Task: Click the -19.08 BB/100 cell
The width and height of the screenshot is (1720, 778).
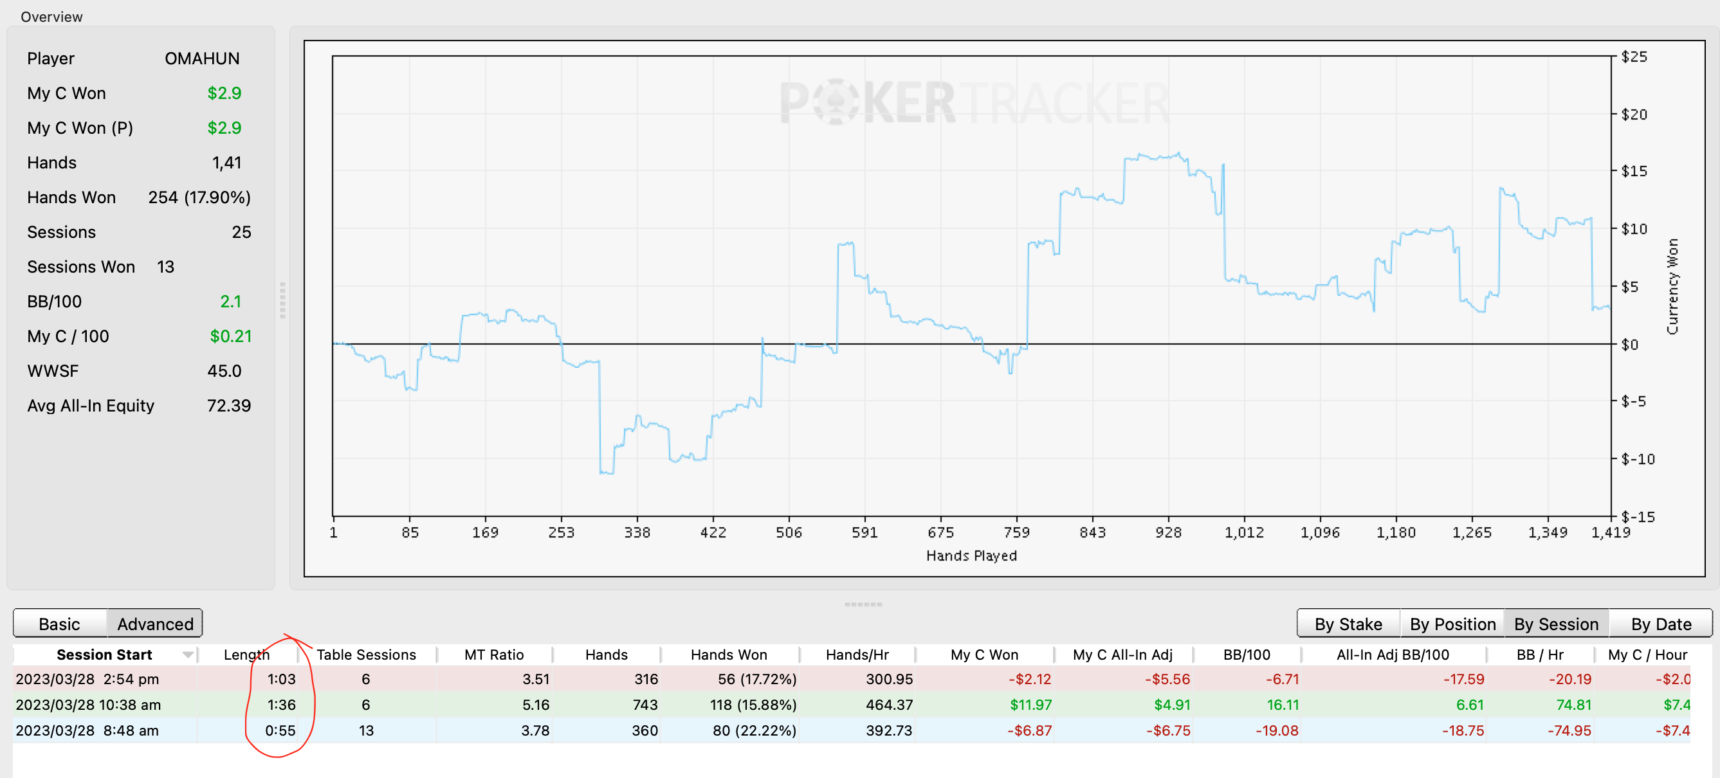Action: tap(1277, 729)
